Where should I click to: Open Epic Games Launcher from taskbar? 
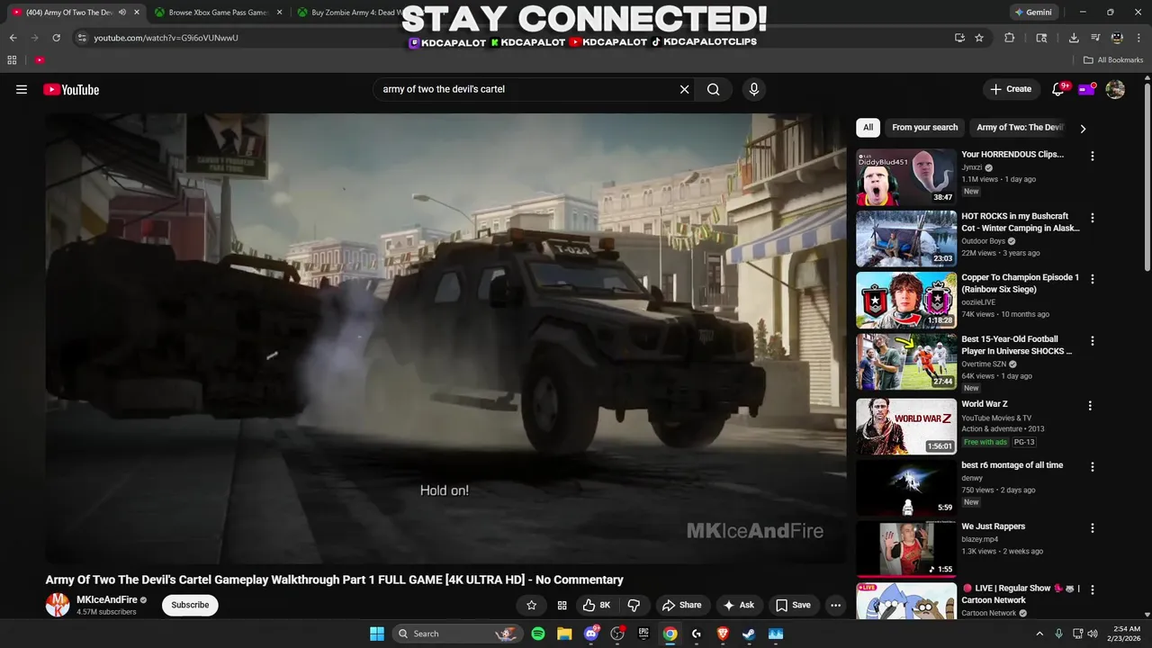[643, 634]
